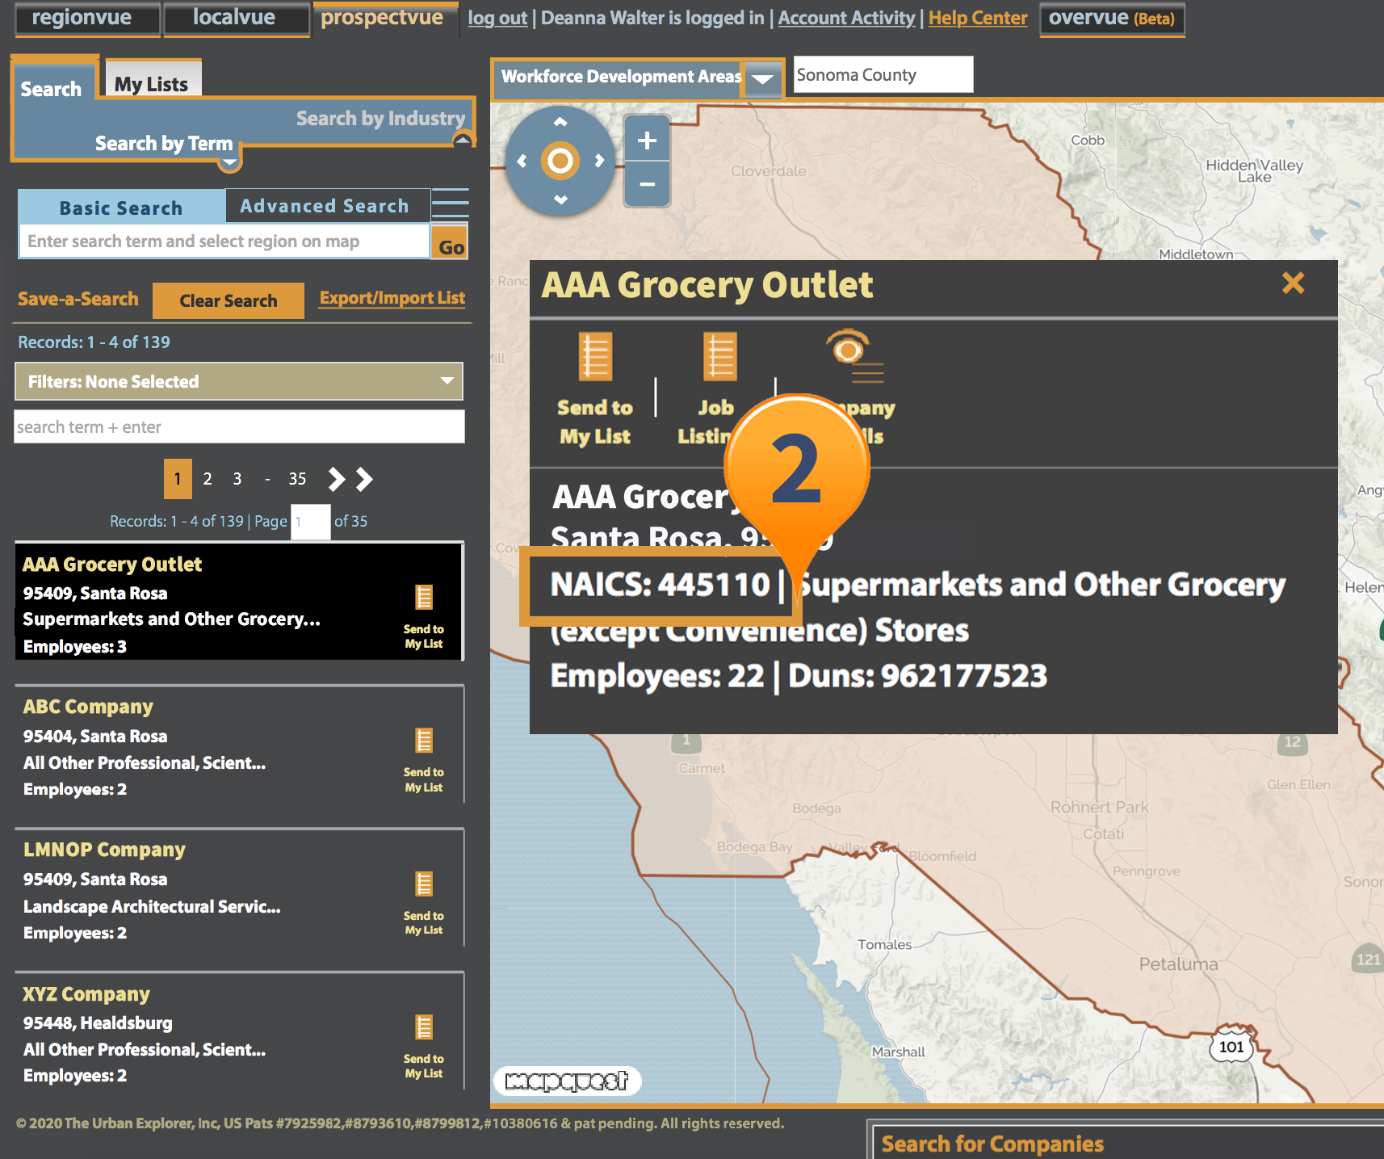Open Account Activity link
This screenshot has height=1159, width=1384.
click(846, 18)
